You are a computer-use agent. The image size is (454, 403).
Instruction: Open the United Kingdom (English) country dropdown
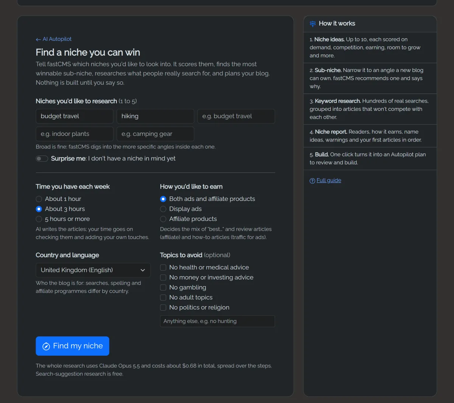(93, 270)
